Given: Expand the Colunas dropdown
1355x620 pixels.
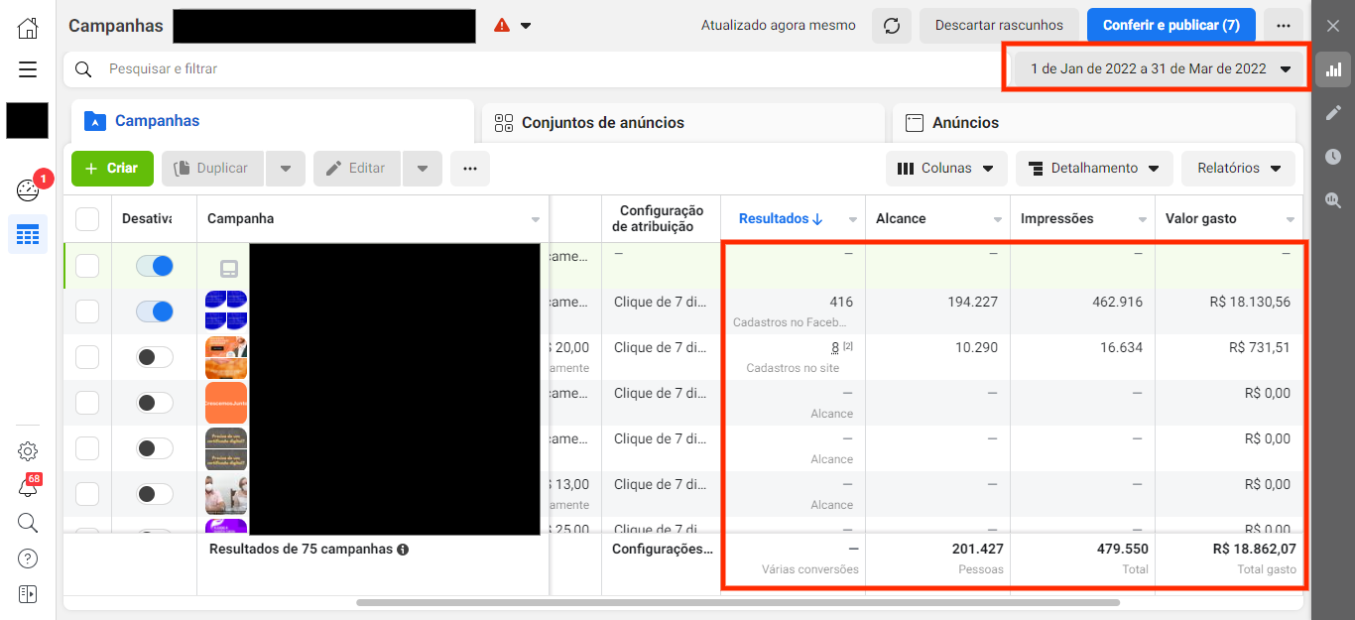Looking at the screenshot, I should point(946,169).
